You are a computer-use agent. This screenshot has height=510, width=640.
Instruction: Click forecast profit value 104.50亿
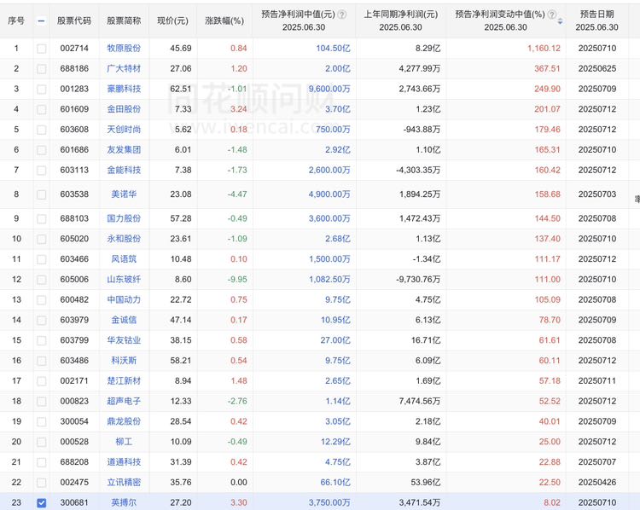click(x=333, y=48)
